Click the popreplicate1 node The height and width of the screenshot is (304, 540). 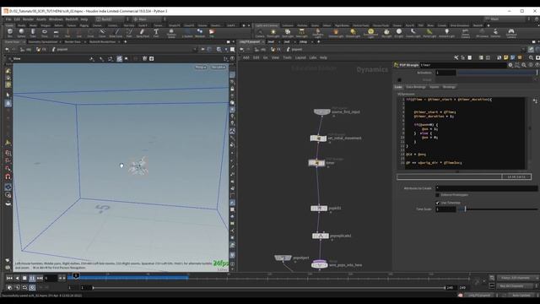321,236
